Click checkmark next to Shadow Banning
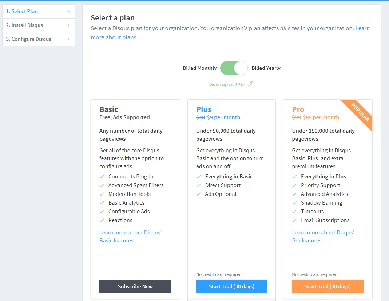This screenshot has width=389, height=301. (294, 202)
